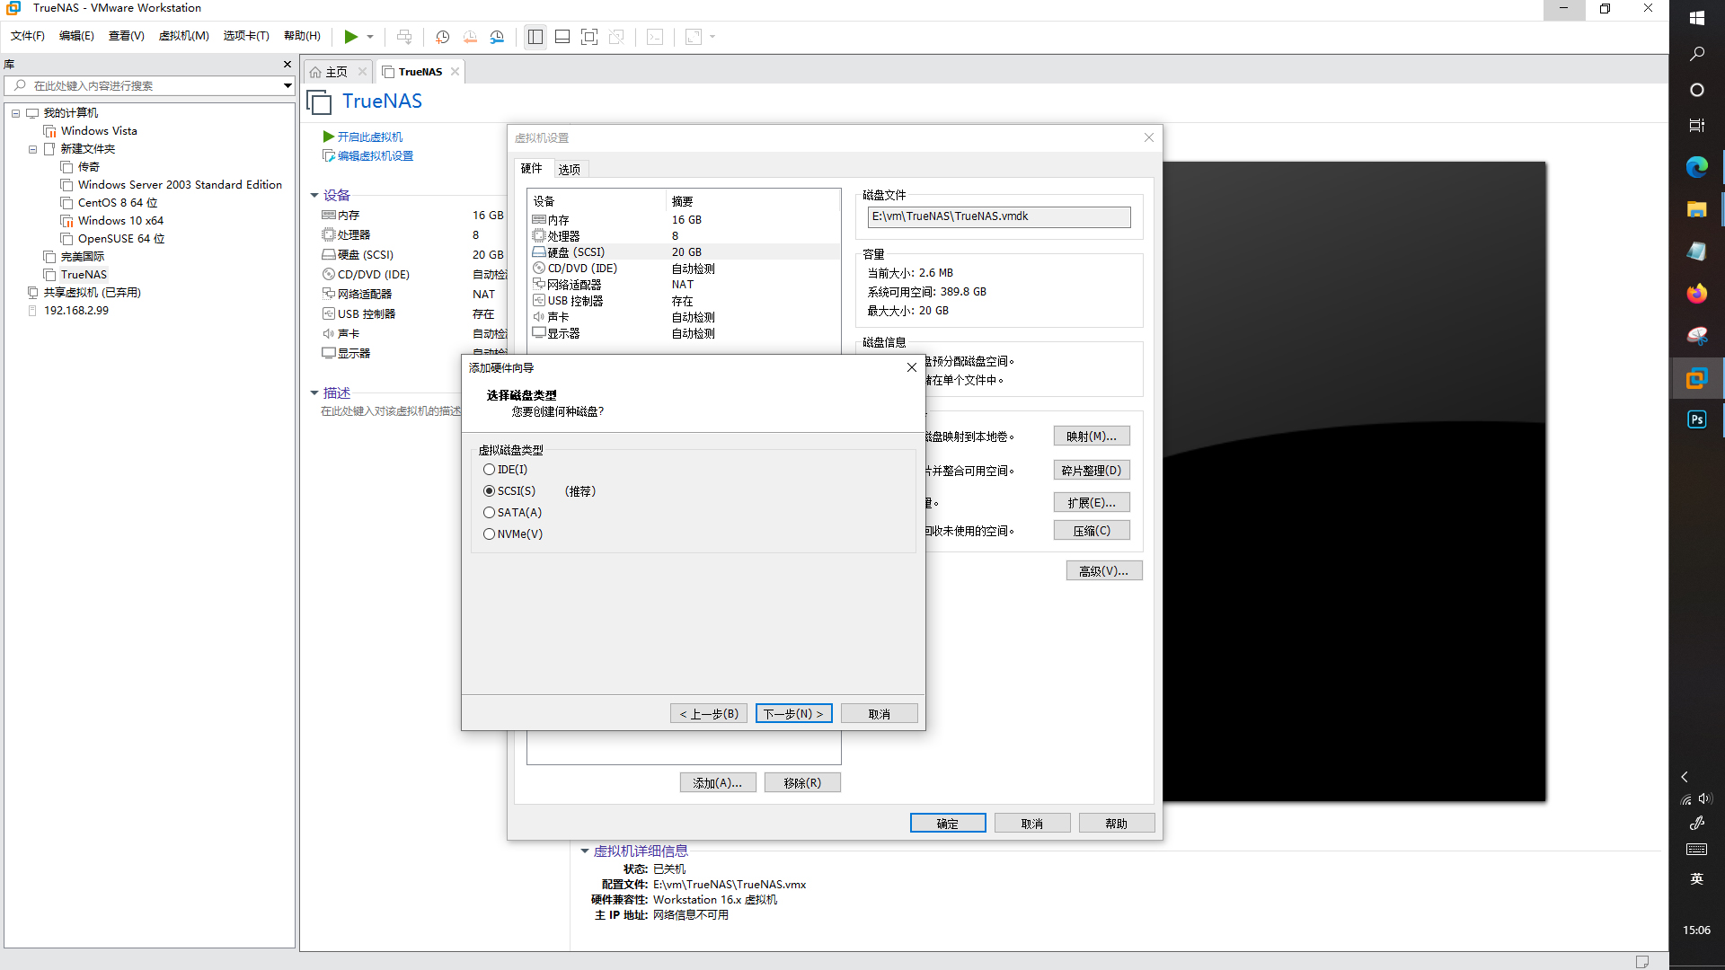Click the 开启此虚拟机 link

pos(369,137)
